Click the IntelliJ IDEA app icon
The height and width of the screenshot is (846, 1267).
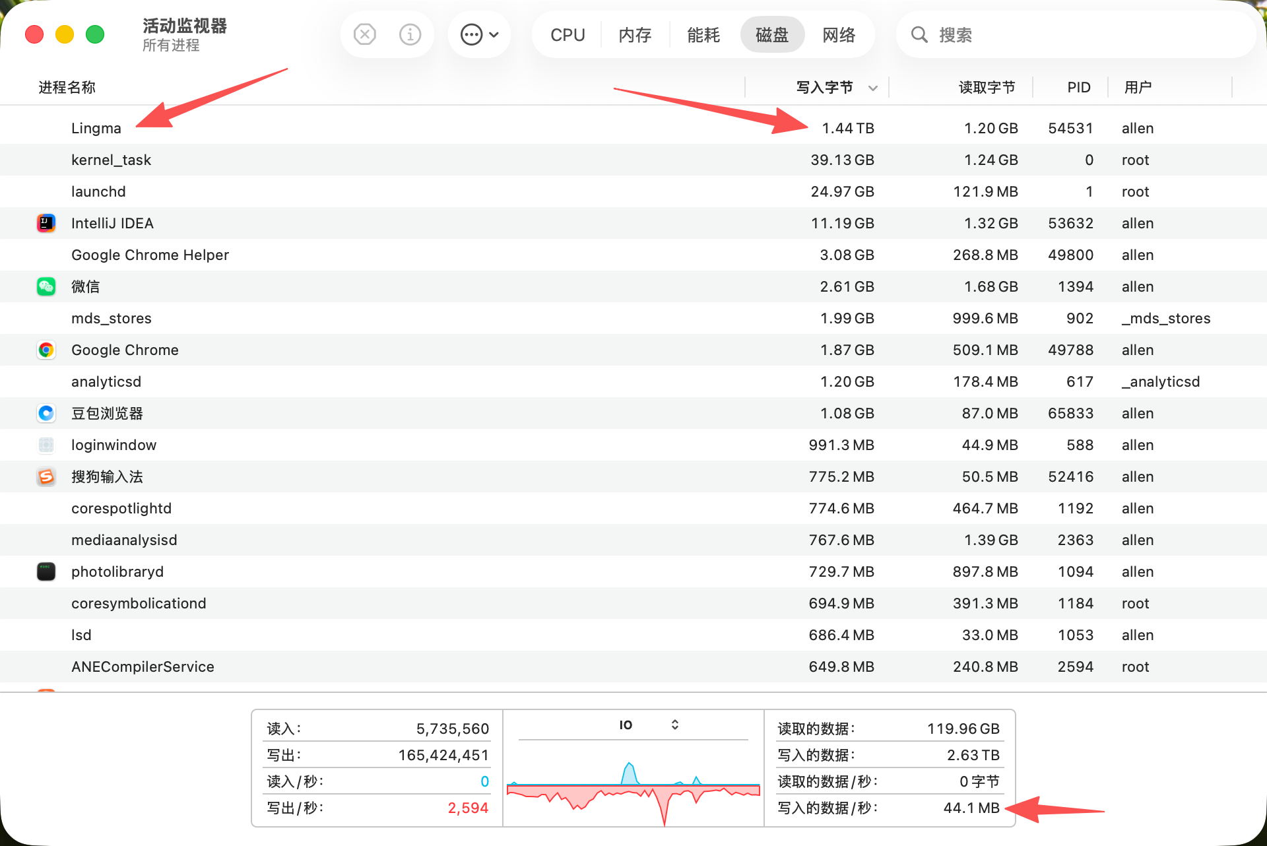[46, 223]
